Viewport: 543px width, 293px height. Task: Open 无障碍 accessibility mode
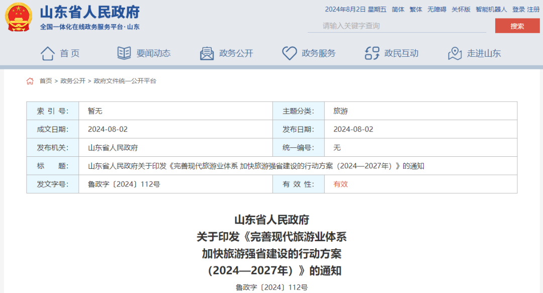[437, 10]
